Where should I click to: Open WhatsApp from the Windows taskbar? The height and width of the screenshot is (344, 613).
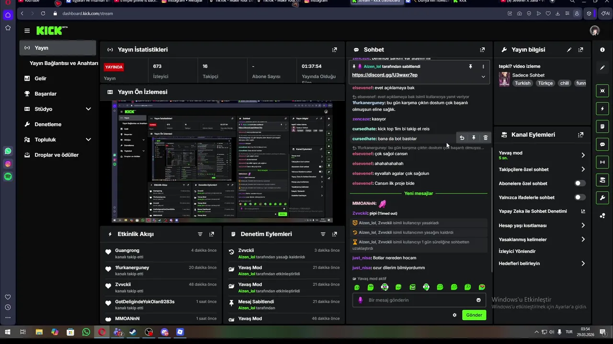point(86,332)
